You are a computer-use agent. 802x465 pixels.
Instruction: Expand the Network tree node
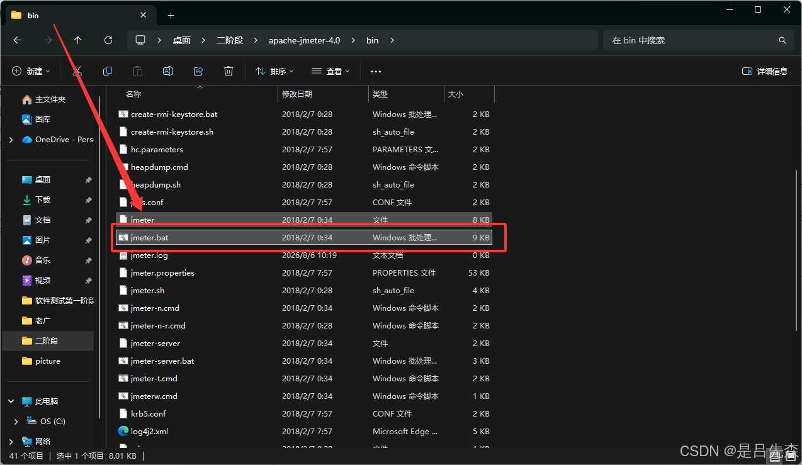click(11, 442)
